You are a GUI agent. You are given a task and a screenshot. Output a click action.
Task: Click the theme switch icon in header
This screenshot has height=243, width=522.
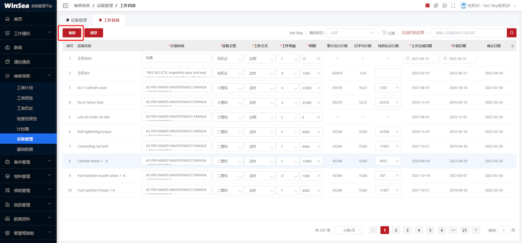[436, 6]
